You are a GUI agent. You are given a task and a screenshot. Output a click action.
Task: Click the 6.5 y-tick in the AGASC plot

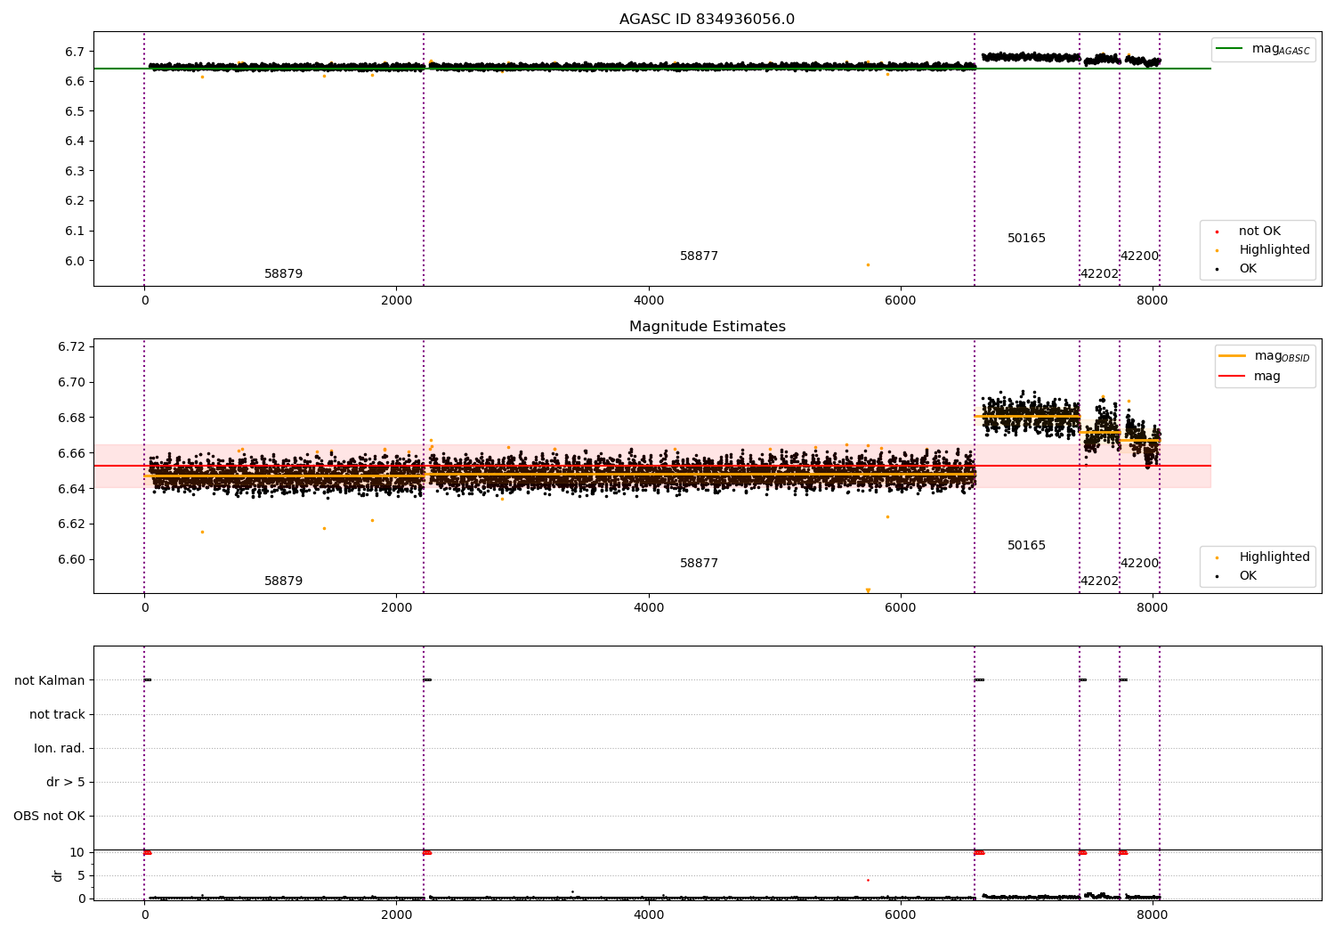click(x=75, y=111)
